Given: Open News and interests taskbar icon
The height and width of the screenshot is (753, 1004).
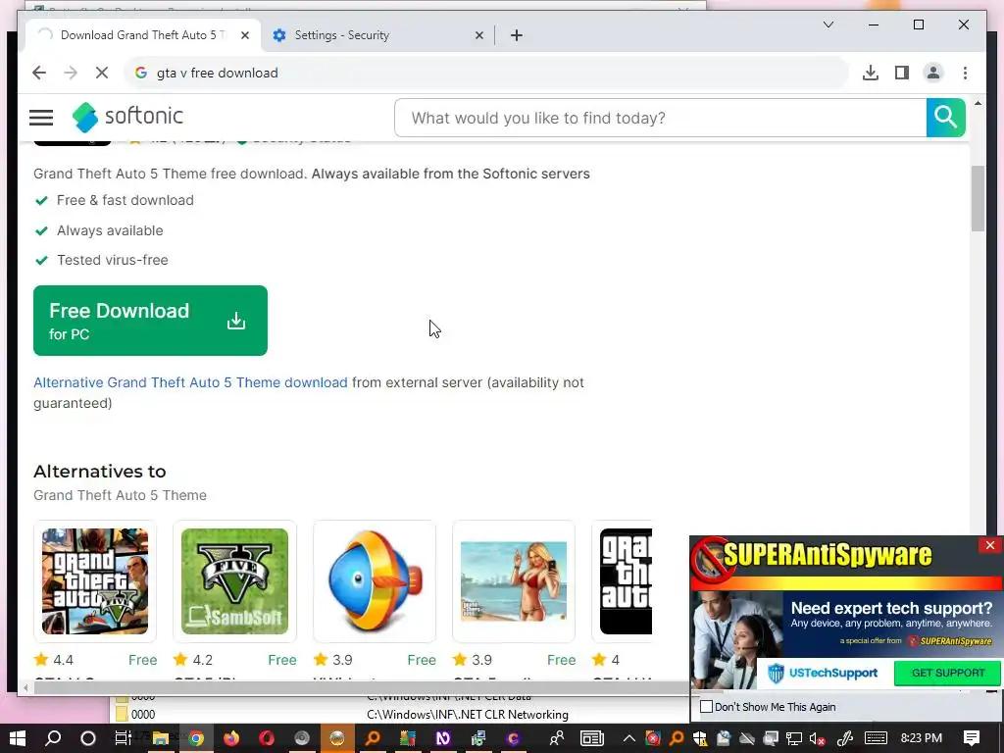Looking at the screenshot, I should tap(592, 738).
